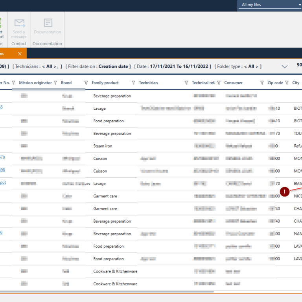Image resolution: width=302 pixels, height=302 pixels.
Task: Filter by the Technical ref. column
Action: [x=219, y=83]
